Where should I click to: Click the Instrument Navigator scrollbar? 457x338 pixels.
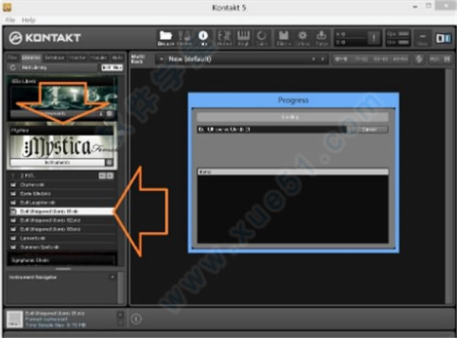pyautogui.click(x=120, y=288)
